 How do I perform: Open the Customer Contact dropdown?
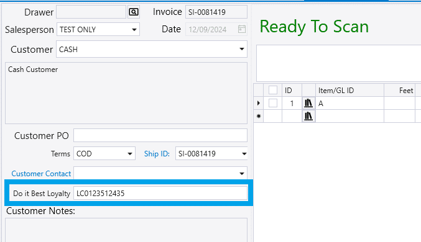(x=242, y=174)
